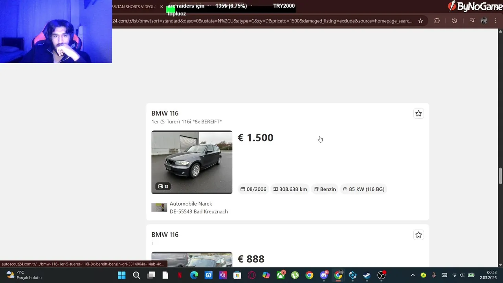Launch Steam from the taskbar

(367, 275)
